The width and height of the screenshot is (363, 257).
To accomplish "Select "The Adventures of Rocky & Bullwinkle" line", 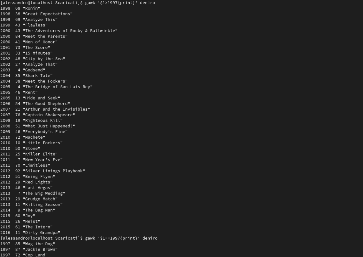I will [70, 31].
